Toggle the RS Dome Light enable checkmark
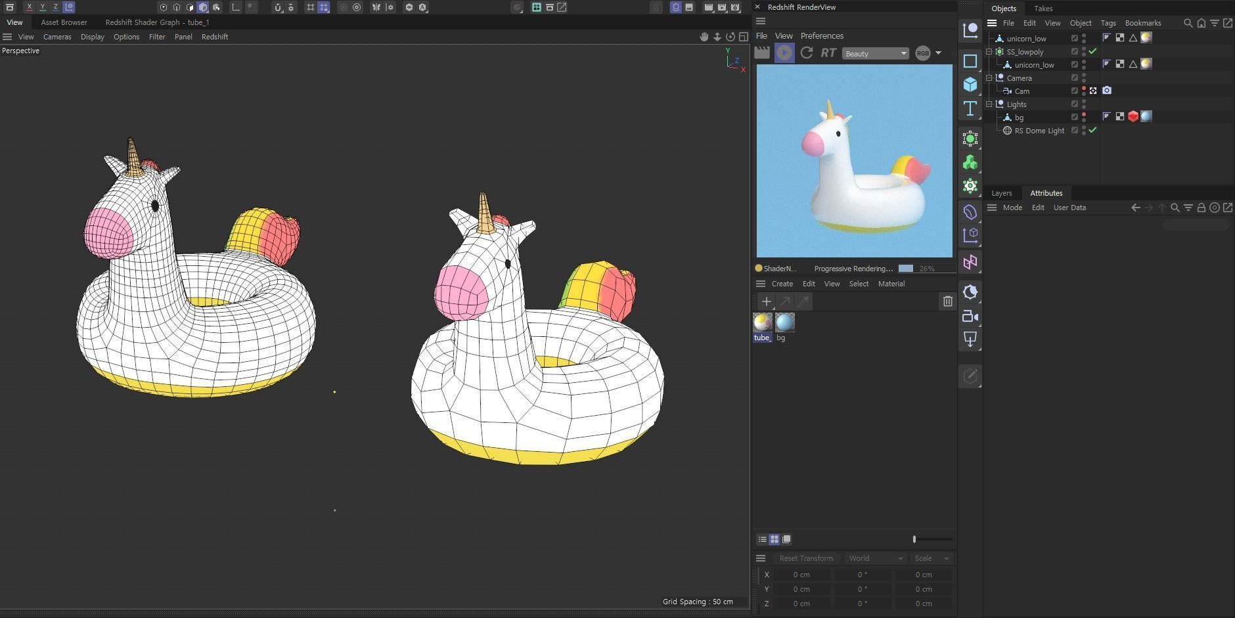 click(x=1092, y=130)
